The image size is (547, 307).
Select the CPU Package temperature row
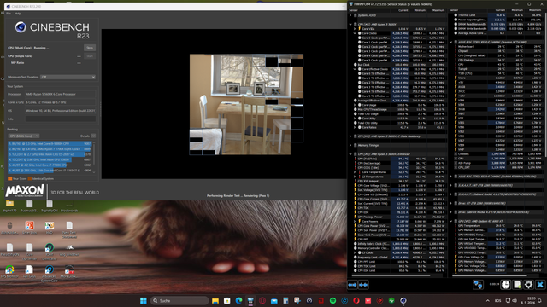(x=497, y=61)
